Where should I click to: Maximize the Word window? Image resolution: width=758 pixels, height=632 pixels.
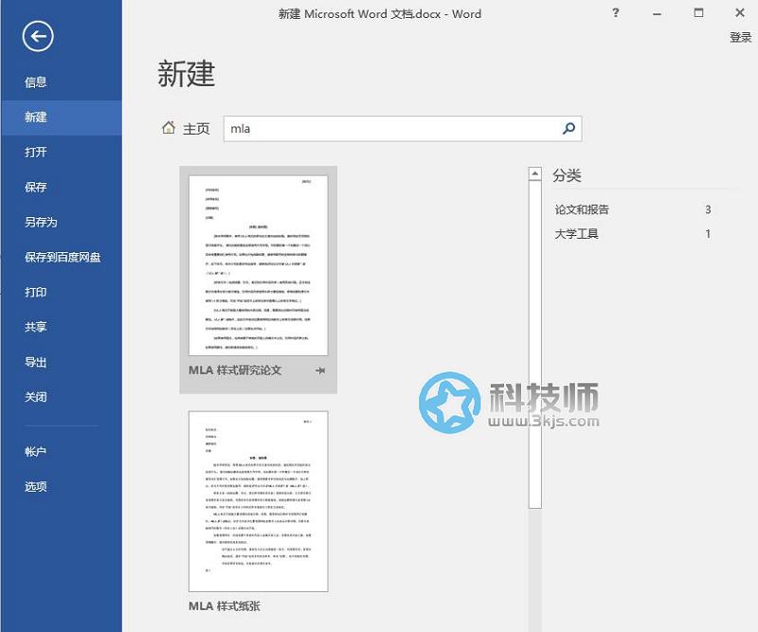click(x=698, y=13)
